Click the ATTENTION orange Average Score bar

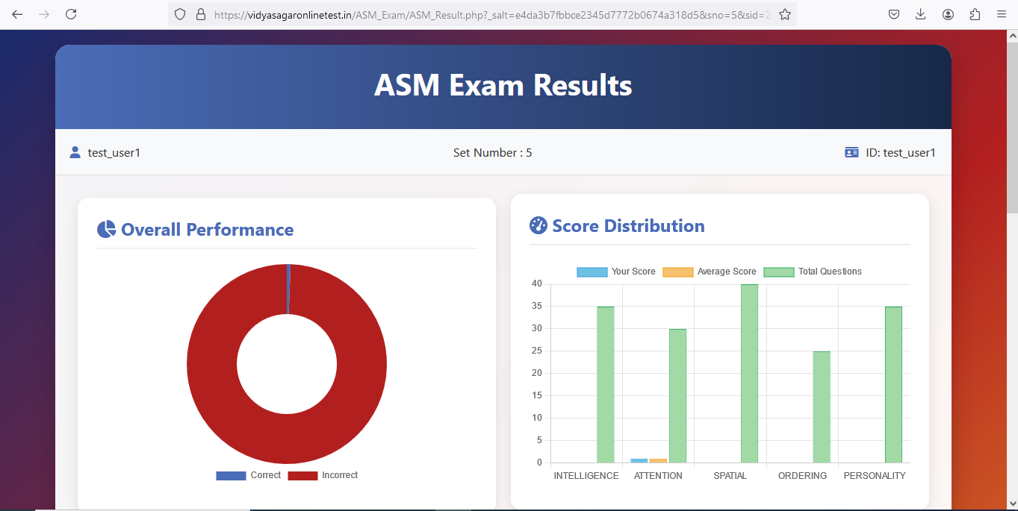[658, 460]
